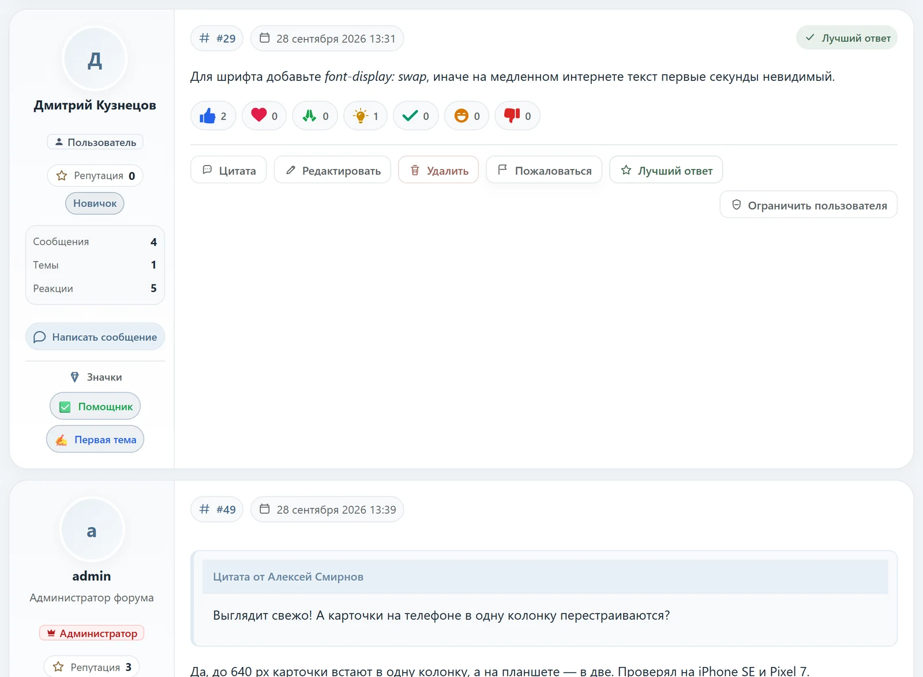Click the star icon beside Дмитрий's Репутация
This screenshot has width=923, height=677.
(x=62, y=175)
